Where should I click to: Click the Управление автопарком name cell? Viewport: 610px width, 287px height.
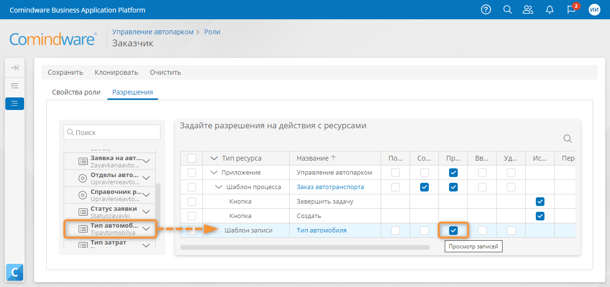coord(334,173)
